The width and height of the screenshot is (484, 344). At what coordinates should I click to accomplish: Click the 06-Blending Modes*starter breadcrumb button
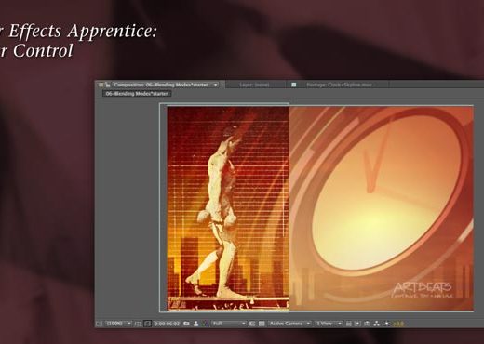point(137,94)
